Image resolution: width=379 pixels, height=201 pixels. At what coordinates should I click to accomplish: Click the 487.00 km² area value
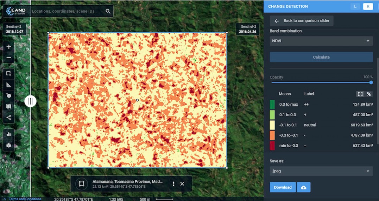(x=363, y=115)
